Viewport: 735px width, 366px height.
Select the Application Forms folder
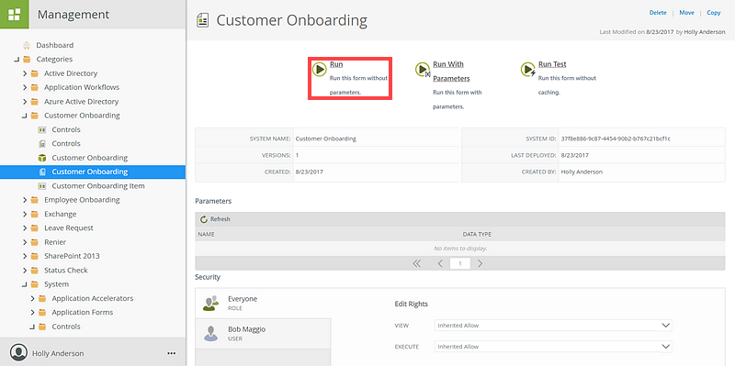(83, 312)
